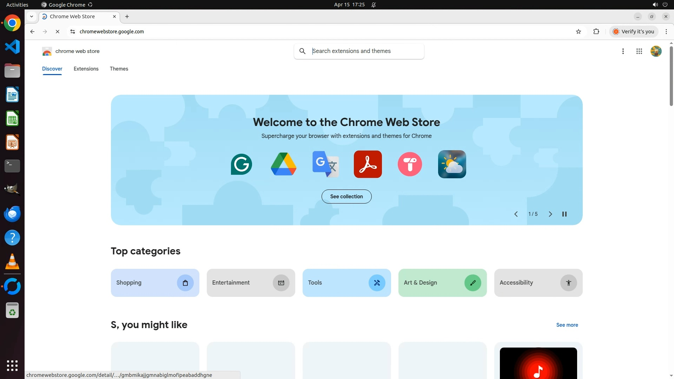674x379 pixels.
Task: Open web store more options menu
Action: click(x=623, y=51)
